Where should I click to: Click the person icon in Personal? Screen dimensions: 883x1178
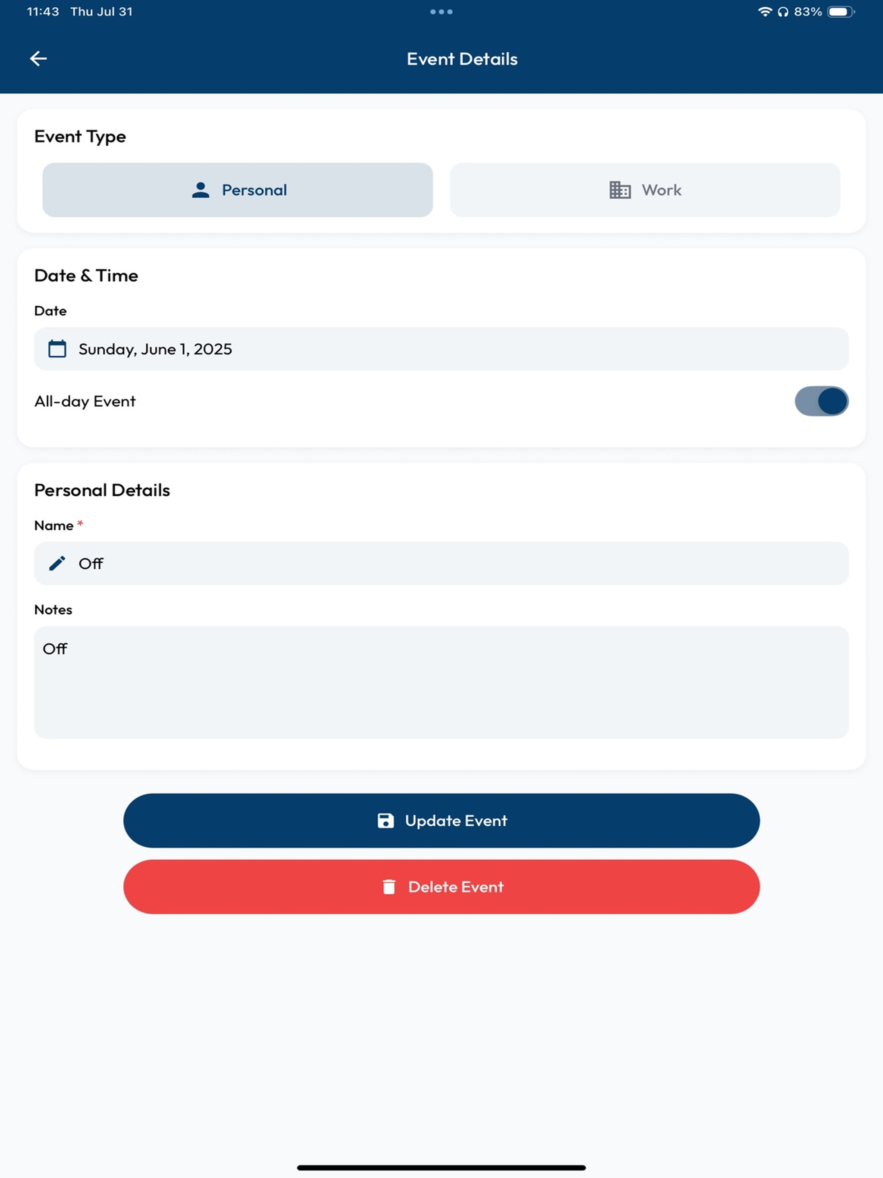coord(201,190)
